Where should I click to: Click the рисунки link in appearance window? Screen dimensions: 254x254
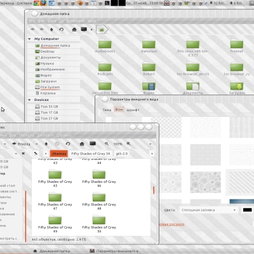171,224
